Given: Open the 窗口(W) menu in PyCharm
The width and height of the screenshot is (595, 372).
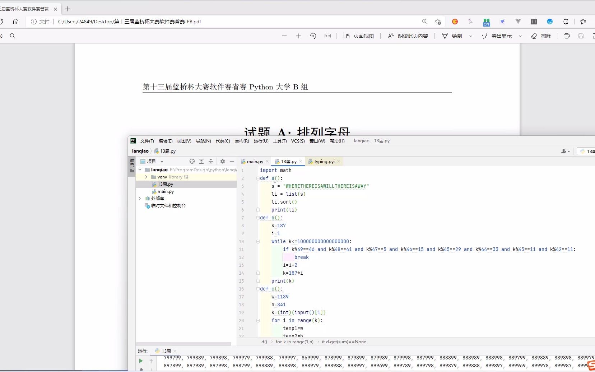Looking at the screenshot, I should click(317, 141).
